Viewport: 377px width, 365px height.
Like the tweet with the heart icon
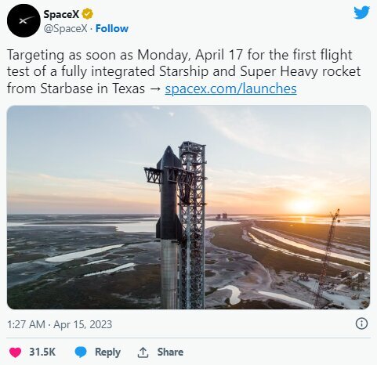click(15, 352)
